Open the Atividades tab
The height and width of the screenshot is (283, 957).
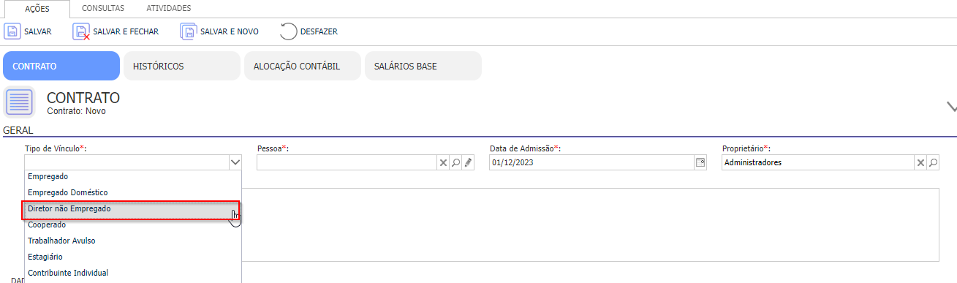(169, 8)
